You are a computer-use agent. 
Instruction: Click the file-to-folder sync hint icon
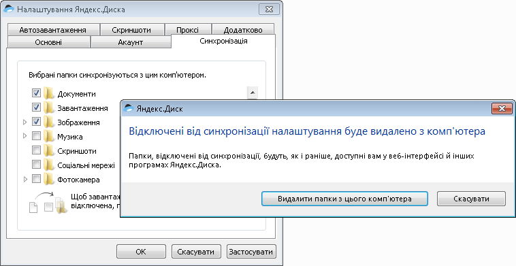[x=48, y=203]
